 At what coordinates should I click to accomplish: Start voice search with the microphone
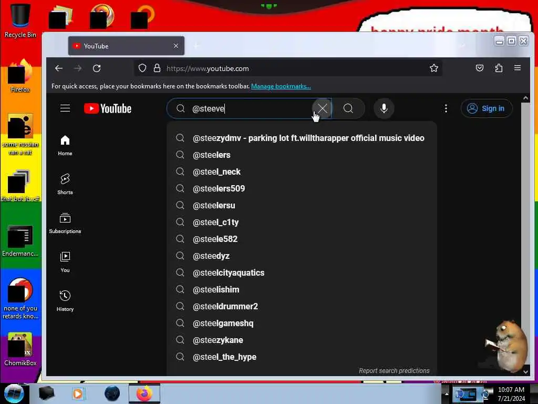click(384, 108)
